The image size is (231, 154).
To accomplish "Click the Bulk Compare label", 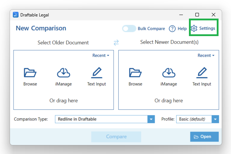I will (151, 29).
